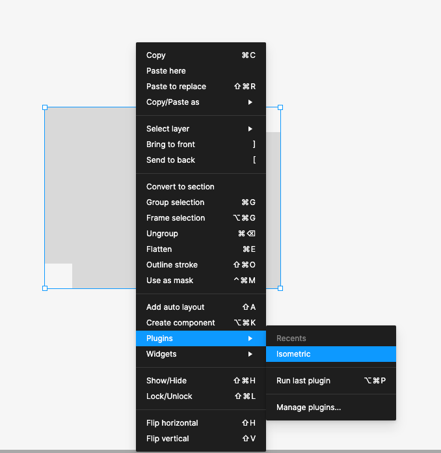The width and height of the screenshot is (441, 453).
Task: Choose Send to back
Action: click(201, 160)
